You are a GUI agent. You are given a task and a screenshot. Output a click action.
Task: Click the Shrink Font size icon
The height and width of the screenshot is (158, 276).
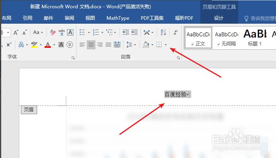(x=24, y=32)
